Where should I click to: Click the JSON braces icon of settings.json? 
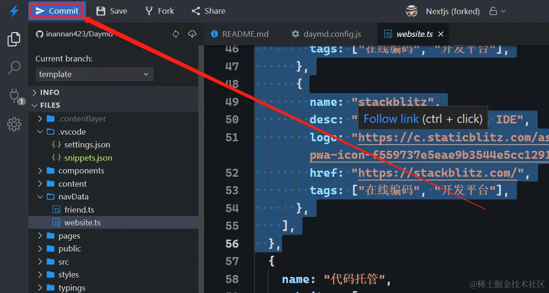point(56,145)
